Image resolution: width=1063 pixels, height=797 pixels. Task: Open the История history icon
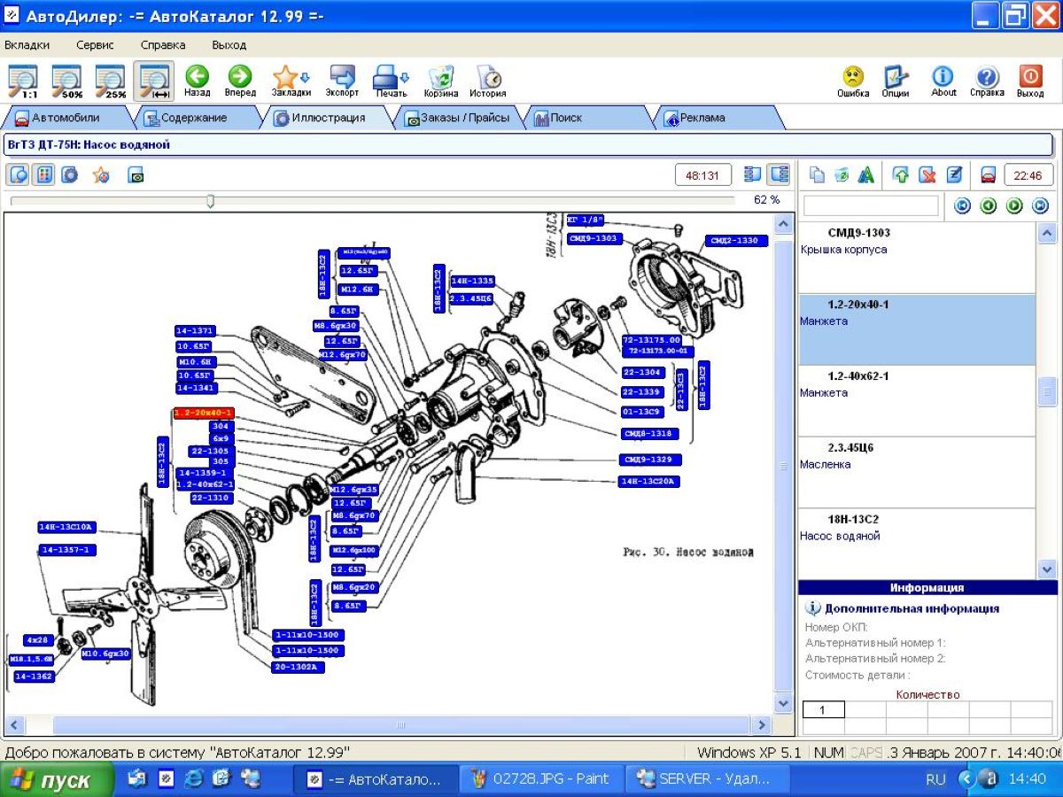(488, 81)
